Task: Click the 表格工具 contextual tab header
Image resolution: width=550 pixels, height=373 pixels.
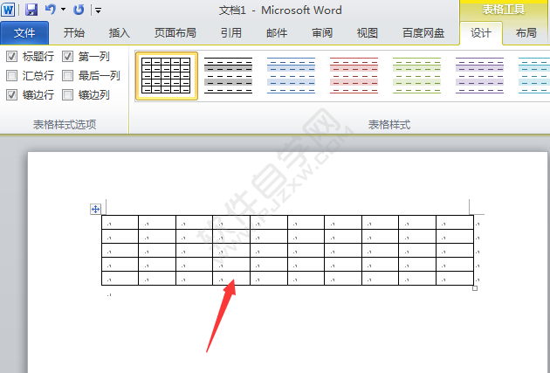Action: 504,10
